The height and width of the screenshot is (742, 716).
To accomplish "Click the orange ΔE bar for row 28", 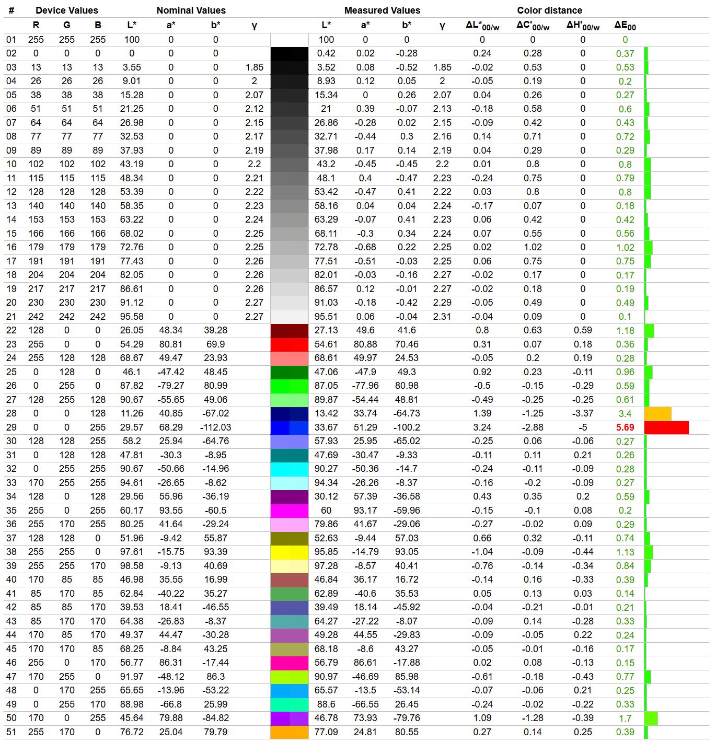I will coord(657,413).
